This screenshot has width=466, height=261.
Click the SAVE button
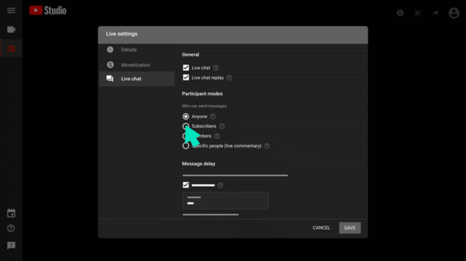coord(350,228)
